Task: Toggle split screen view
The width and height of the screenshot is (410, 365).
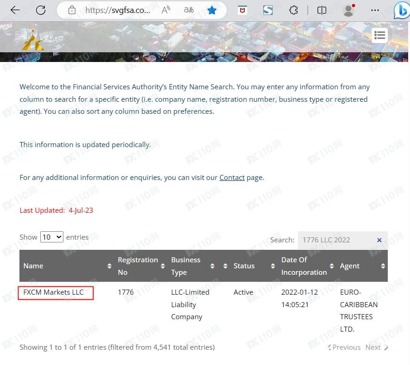Action: pos(322,10)
